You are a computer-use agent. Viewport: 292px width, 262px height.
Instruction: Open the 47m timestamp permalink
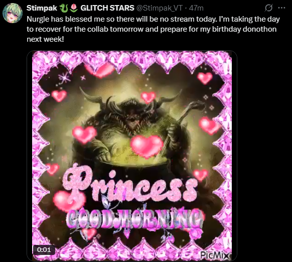point(196,8)
